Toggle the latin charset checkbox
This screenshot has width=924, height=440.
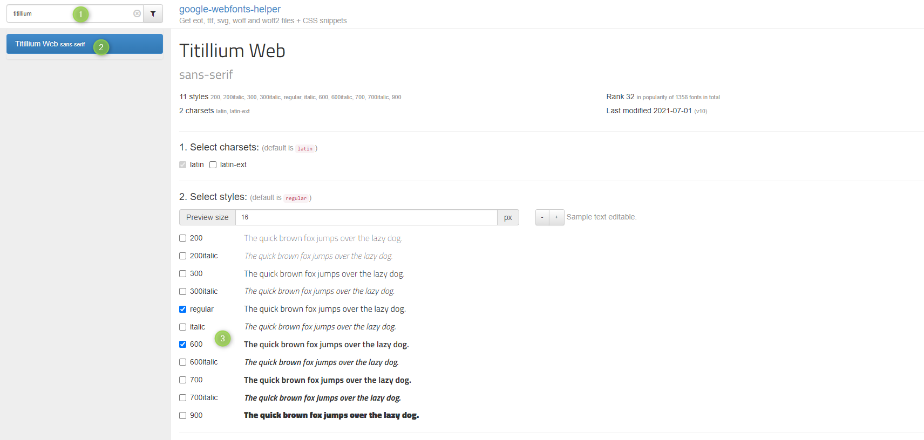183,165
